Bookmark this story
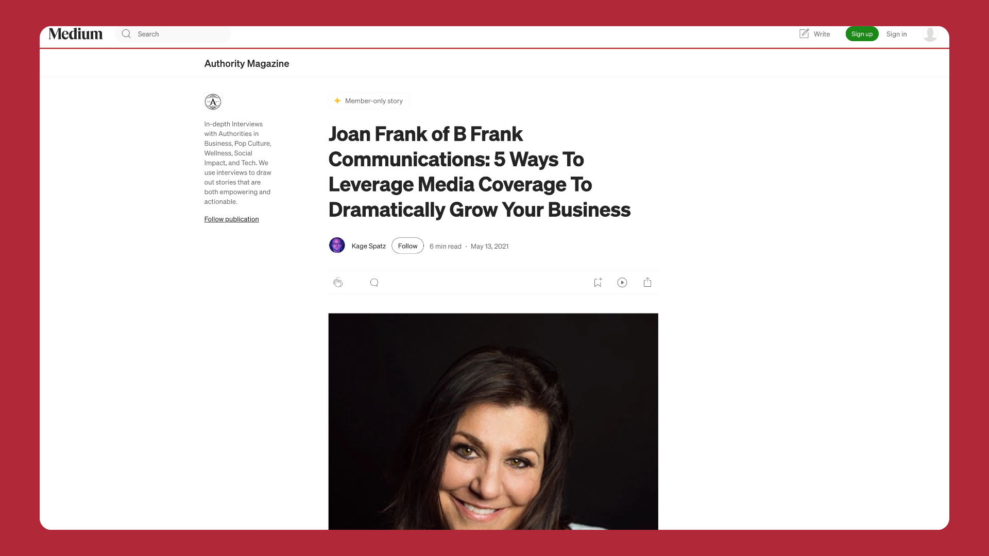989x556 pixels. coord(598,282)
